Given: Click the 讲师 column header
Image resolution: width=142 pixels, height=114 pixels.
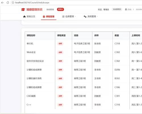Looking at the screenshot, I should coord(96,35).
